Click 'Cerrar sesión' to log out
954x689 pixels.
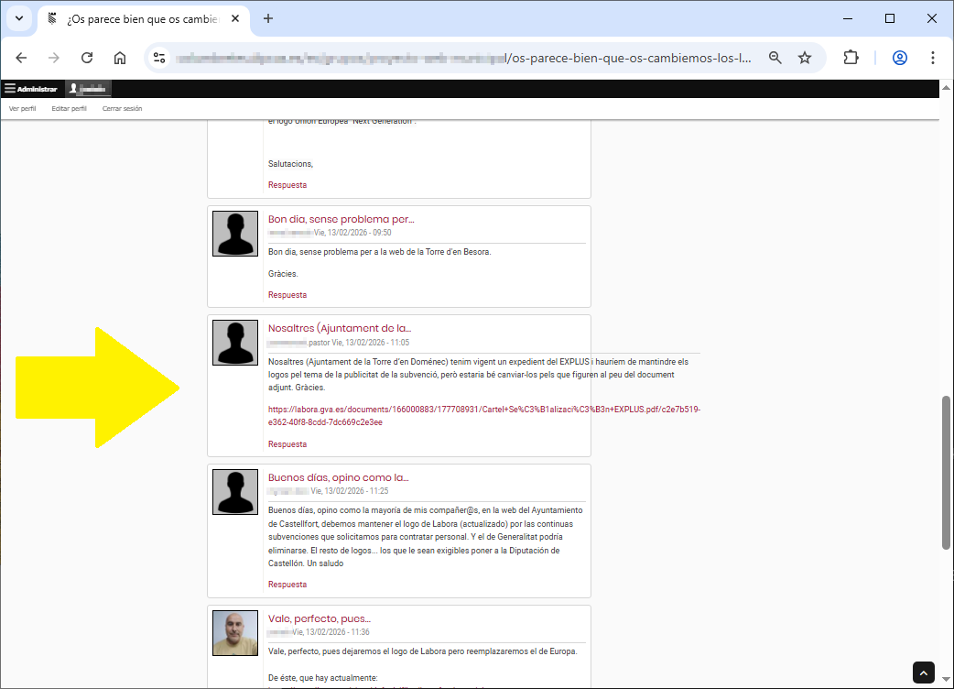123,108
